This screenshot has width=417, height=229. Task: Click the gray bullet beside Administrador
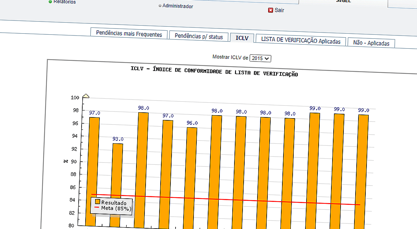pos(160,6)
